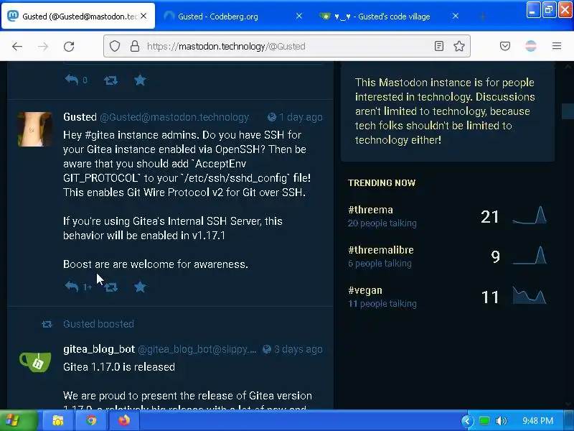This screenshot has height=431, width=574.
Task: Open 'Gusted boosted' label
Action: (98, 324)
